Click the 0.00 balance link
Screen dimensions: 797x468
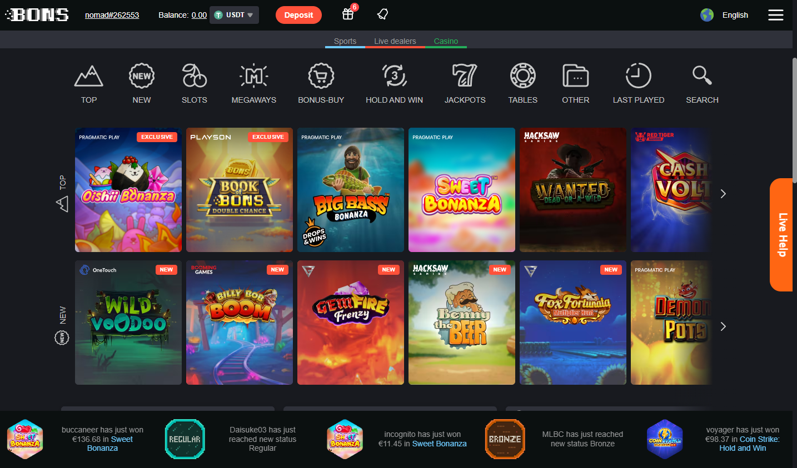[199, 15]
